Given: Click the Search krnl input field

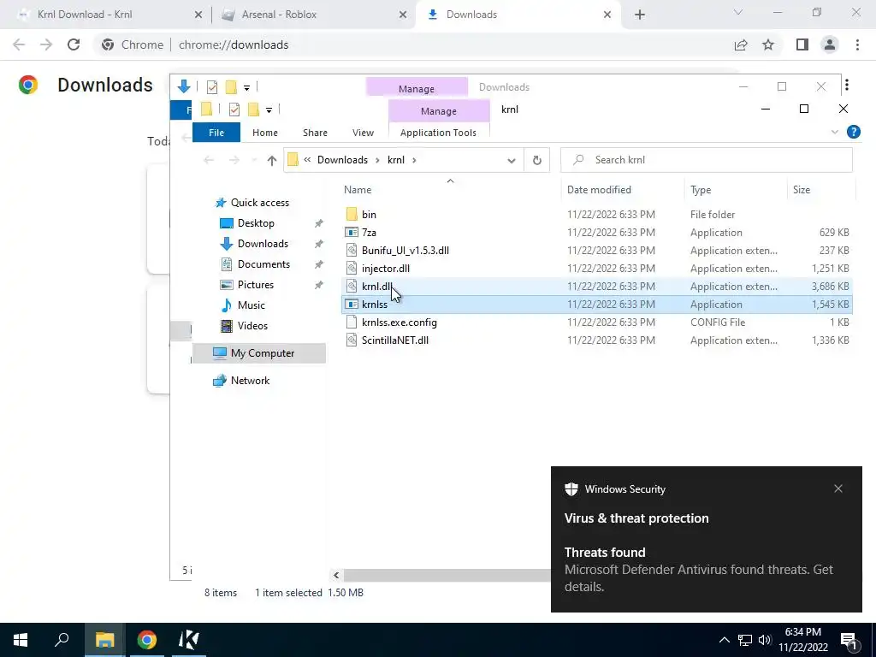Looking at the screenshot, I should pyautogui.click(x=706, y=160).
